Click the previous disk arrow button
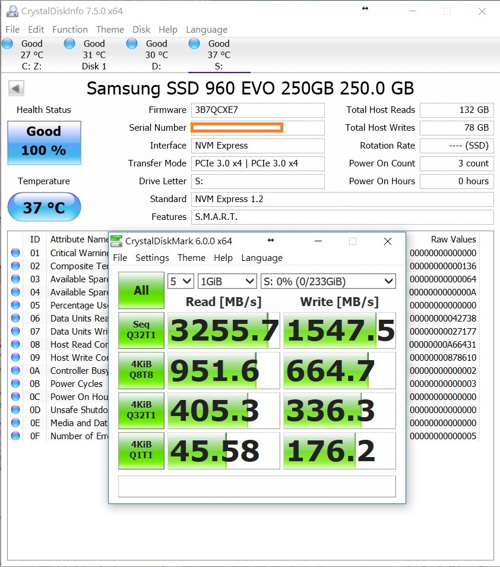The height and width of the screenshot is (567, 500). tap(16, 88)
